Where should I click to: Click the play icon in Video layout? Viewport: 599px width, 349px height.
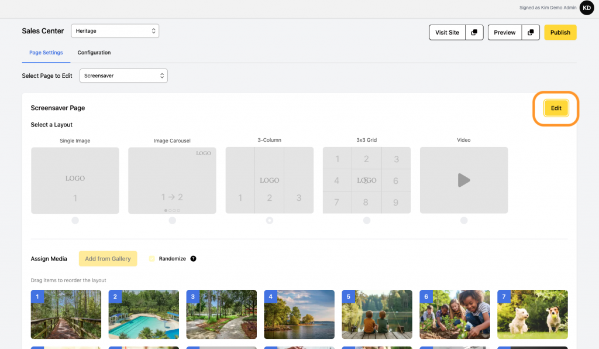(464, 180)
